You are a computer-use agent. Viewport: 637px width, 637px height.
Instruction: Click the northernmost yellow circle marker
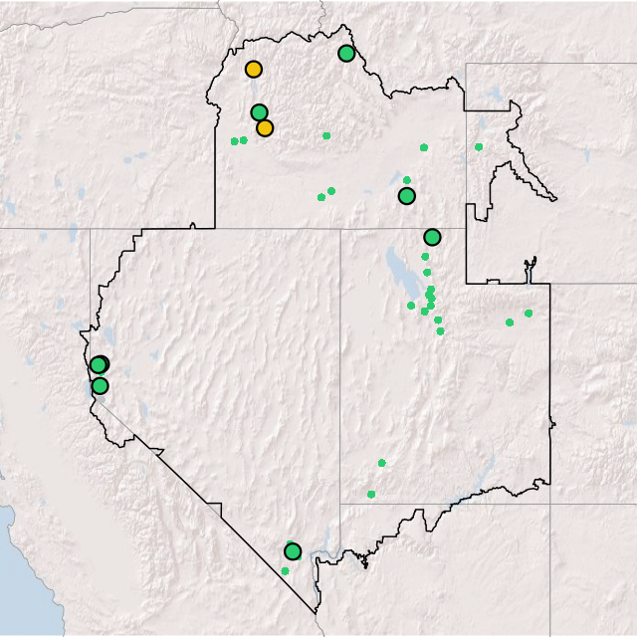(254, 70)
